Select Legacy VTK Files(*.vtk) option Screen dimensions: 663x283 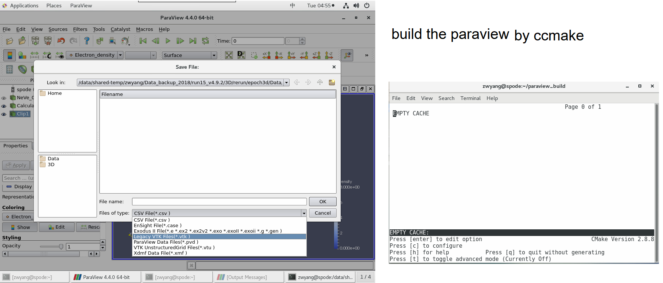pos(219,236)
